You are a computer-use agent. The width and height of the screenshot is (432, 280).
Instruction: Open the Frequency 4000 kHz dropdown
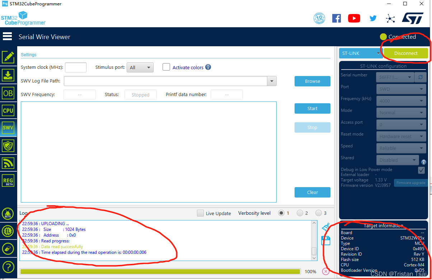[401, 101]
